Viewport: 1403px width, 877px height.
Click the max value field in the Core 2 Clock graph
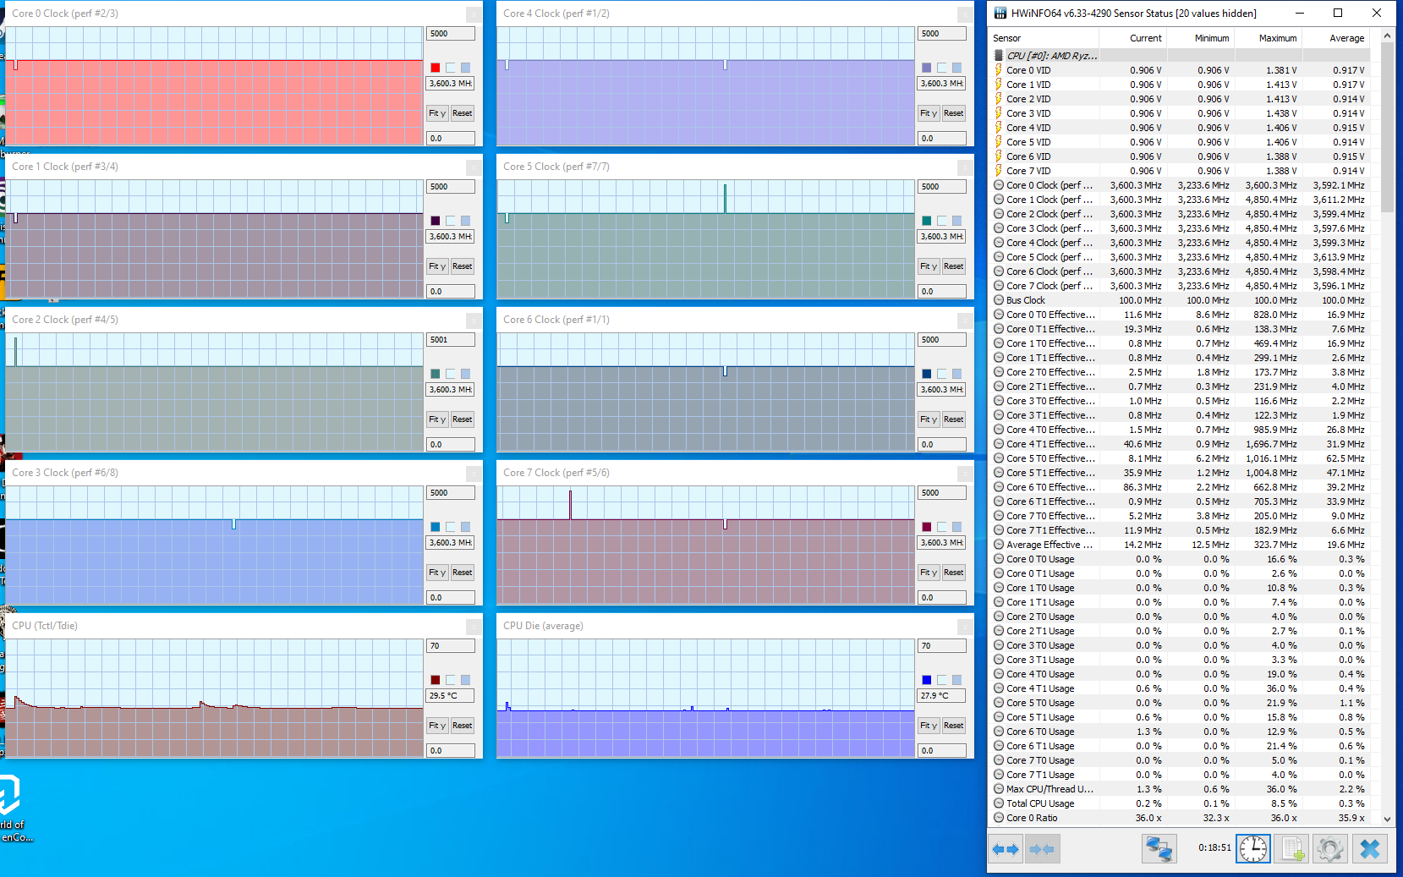[x=450, y=340]
